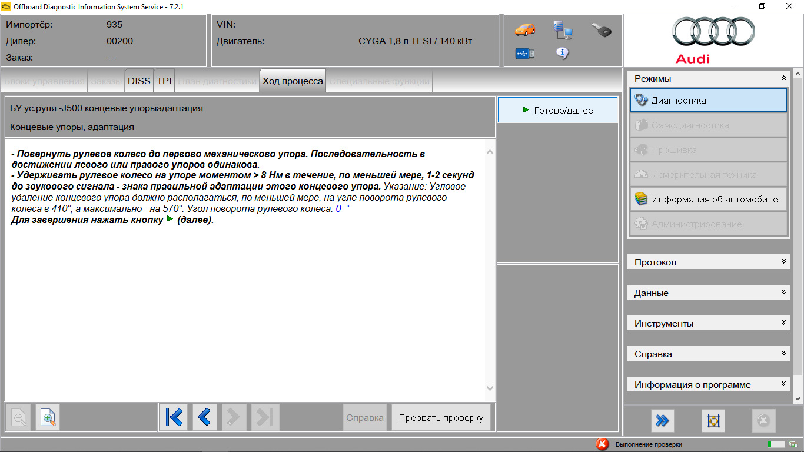Click the green progress indicator in status bar
804x452 pixels.
776,444
